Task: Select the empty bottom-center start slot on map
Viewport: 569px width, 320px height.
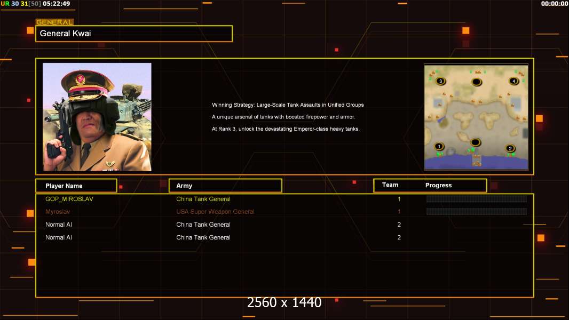Action: tap(475, 142)
